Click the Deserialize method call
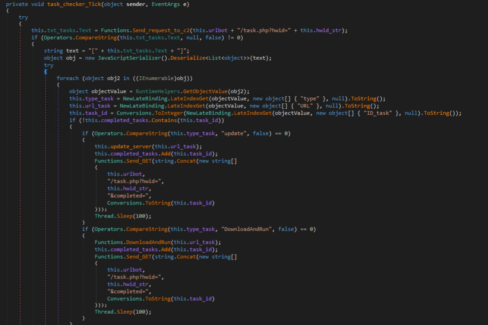Image resolution: width=488 pixels, height=325 pixels. click(188, 58)
